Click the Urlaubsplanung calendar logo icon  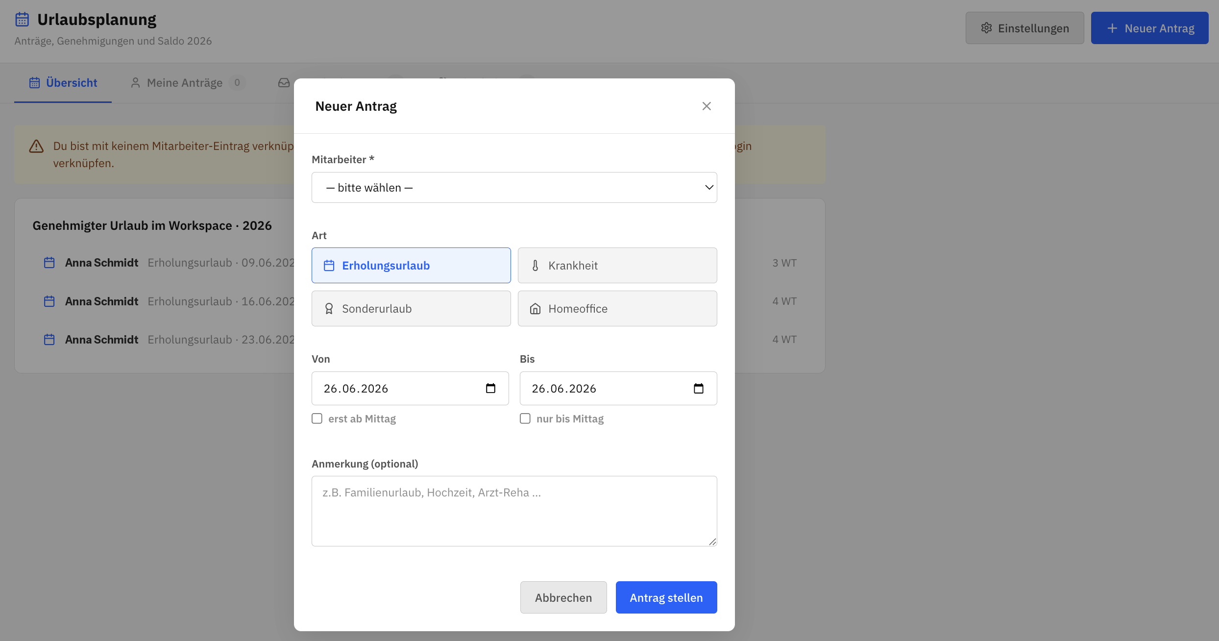click(x=22, y=19)
